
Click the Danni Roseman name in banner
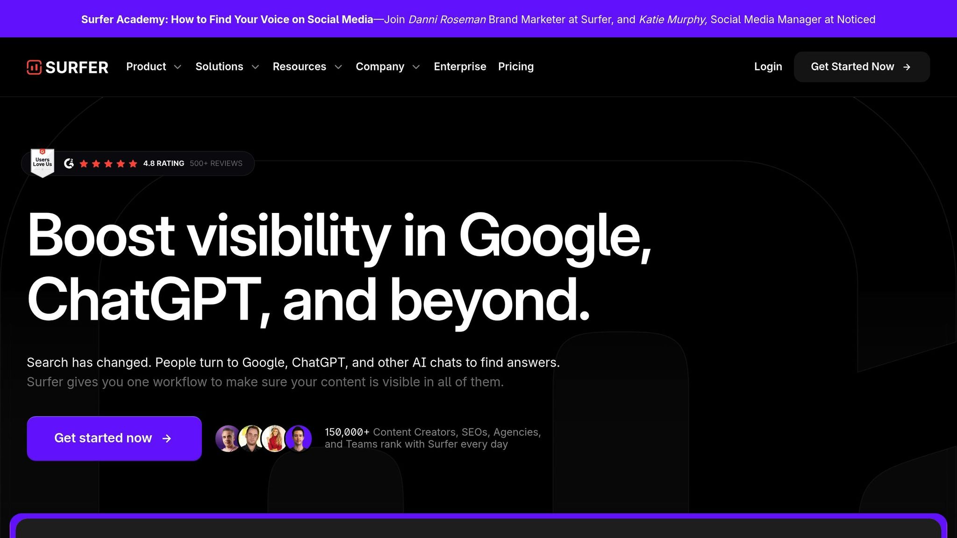coord(447,20)
